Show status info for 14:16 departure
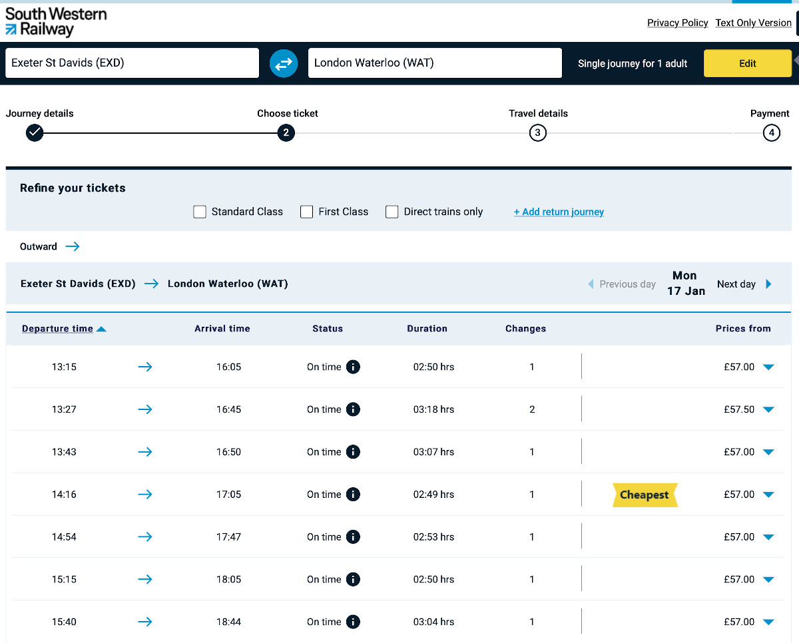The image size is (799, 643). (353, 495)
